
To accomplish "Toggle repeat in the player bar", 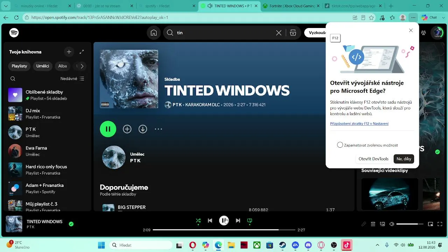I will point(250,220).
